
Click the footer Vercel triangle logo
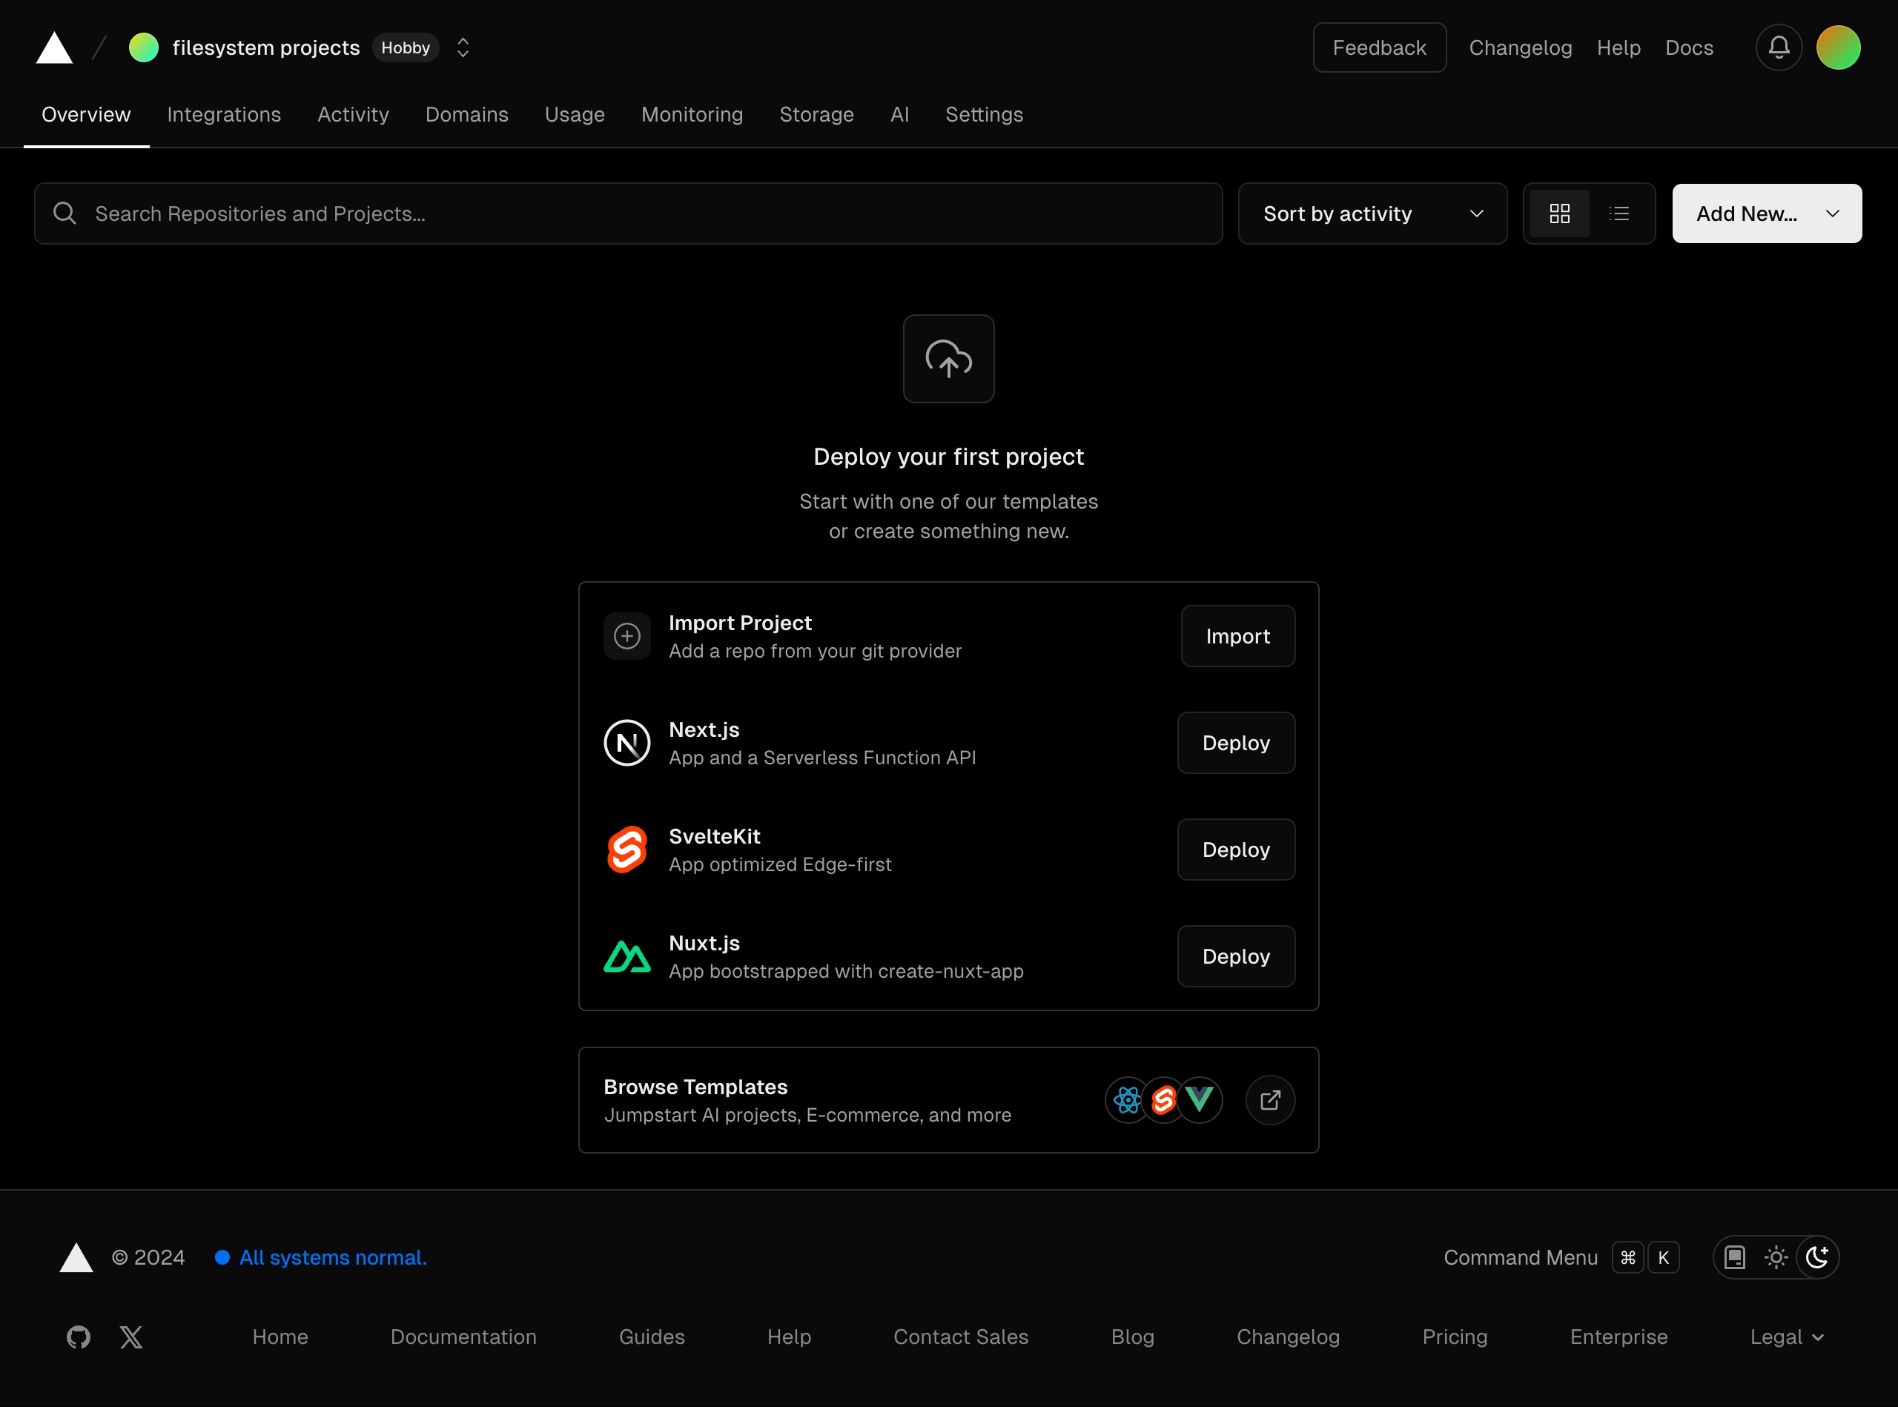tap(76, 1258)
